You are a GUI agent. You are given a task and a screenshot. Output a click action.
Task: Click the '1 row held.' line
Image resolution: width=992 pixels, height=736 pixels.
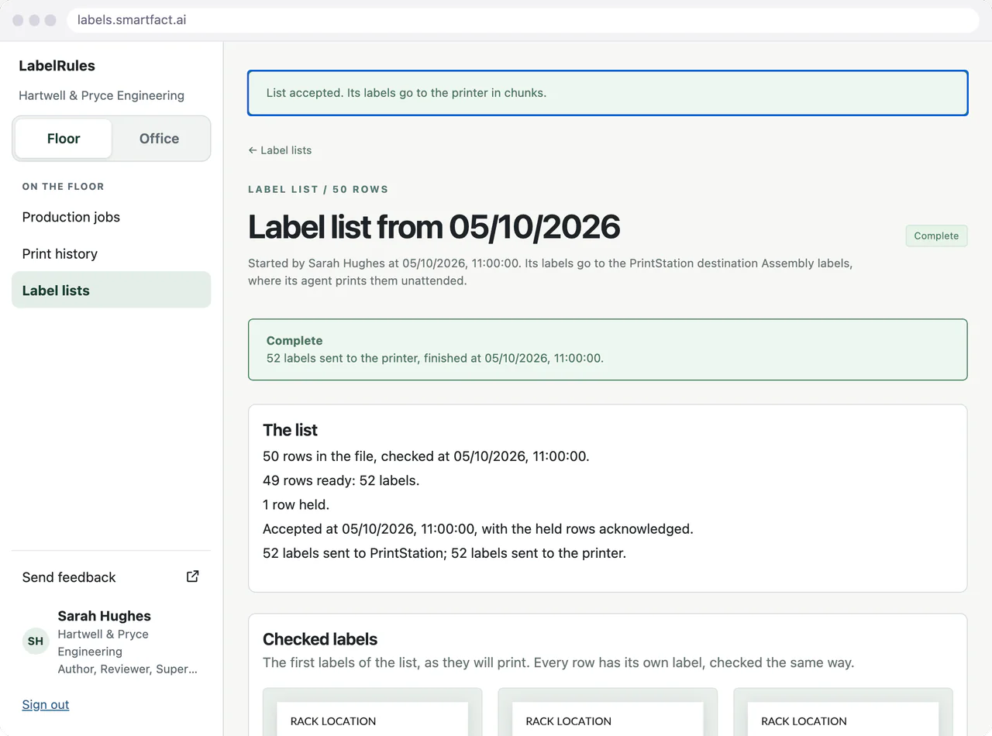[x=296, y=504]
